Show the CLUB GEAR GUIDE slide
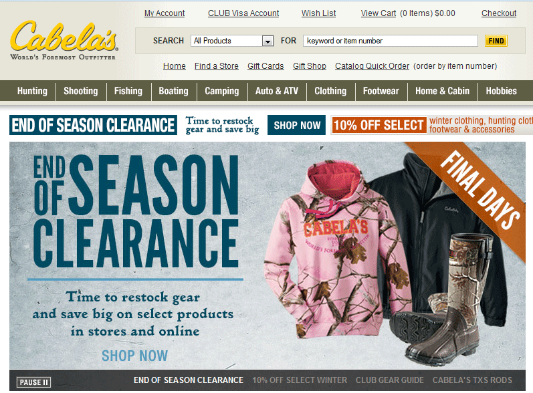This screenshot has height=393, width=533. [390, 380]
